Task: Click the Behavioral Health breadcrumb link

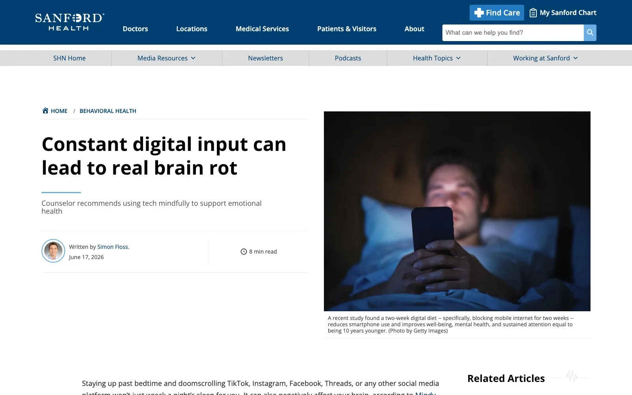Action: 108,111
